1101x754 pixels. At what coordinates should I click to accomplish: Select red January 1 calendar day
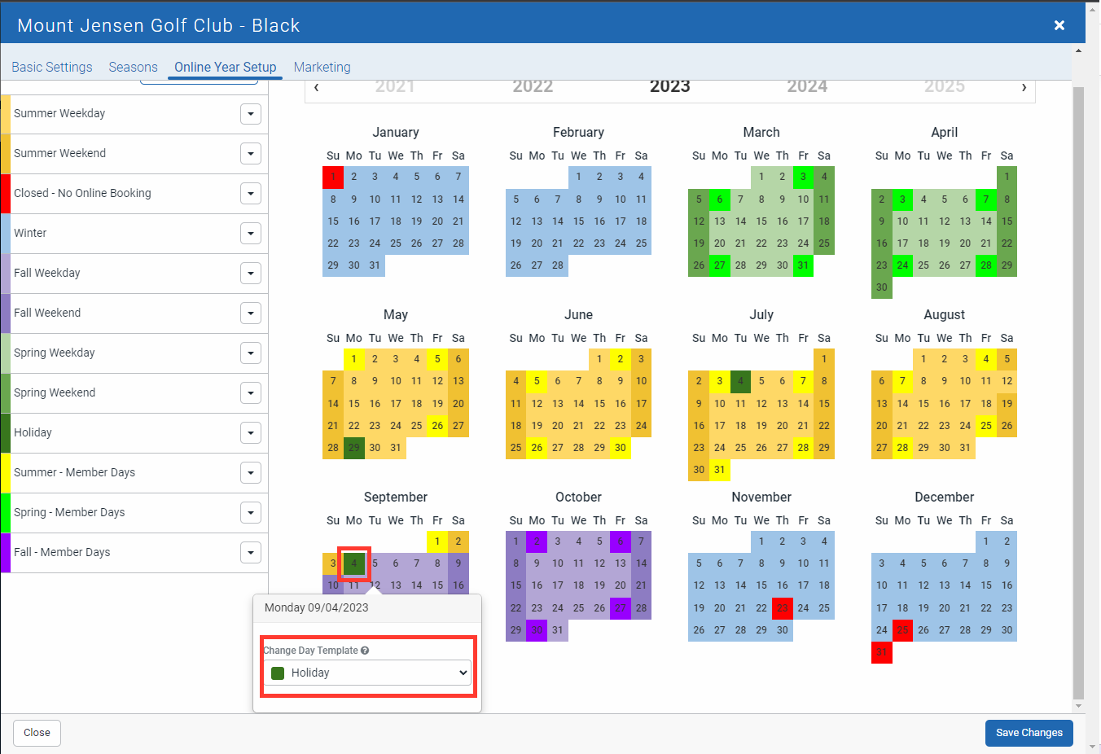coord(333,177)
